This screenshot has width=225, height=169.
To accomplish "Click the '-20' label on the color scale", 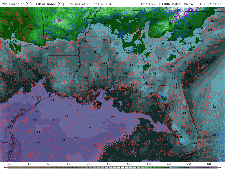I will 8,164.
